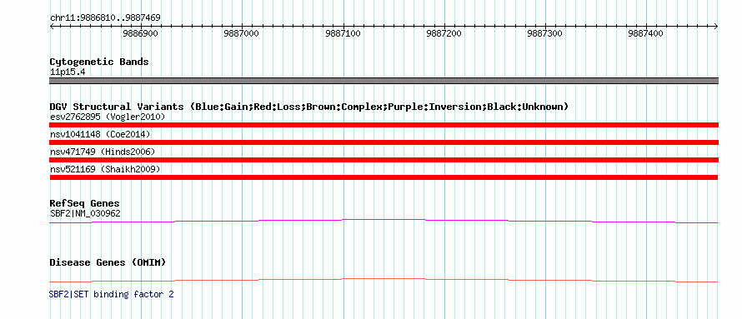Open the SBF2|SET binding factor 2 link
This screenshot has width=742, height=319.
click(111, 294)
